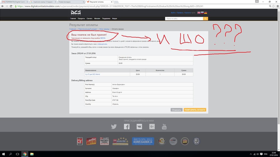The width and height of the screenshot is (280, 157).
Task: Click ENG language indicator in tray
Action: click(265, 154)
